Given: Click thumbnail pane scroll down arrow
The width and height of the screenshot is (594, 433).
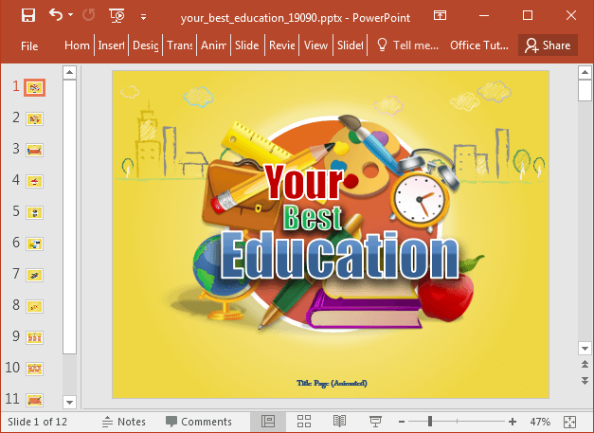Looking at the screenshot, I should pos(69,402).
